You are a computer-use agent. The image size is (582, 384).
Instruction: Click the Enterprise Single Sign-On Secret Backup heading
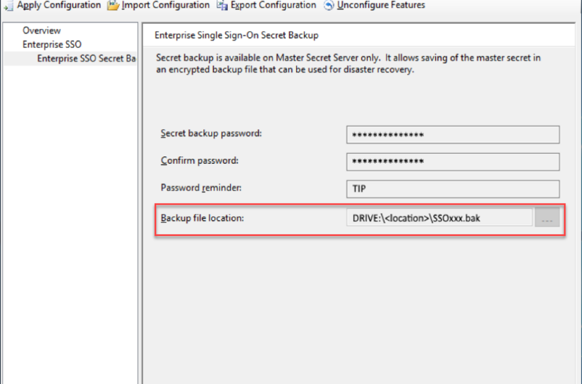236,35
